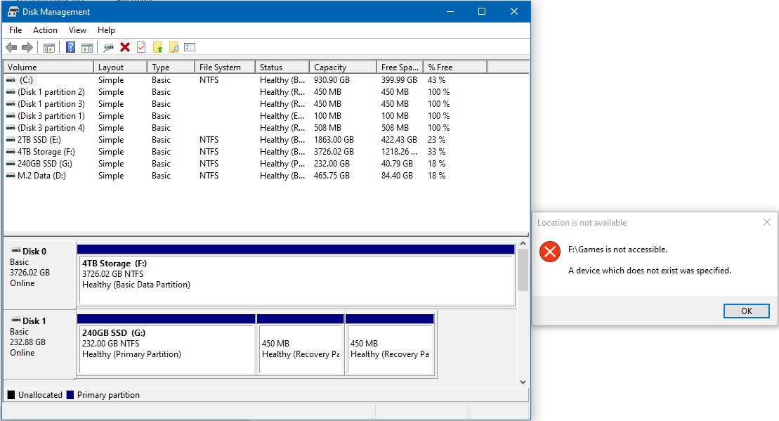779x421 pixels.
Task: Select the Disk 0 label panel
Action: click(40, 274)
